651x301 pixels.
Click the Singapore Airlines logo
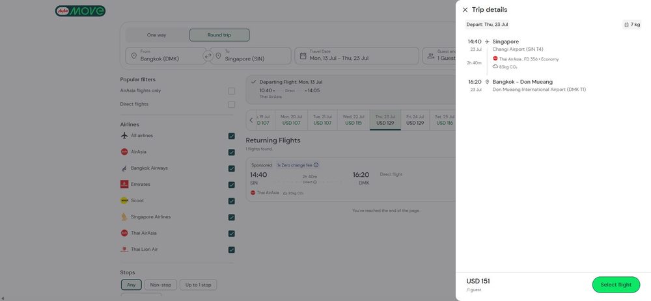click(x=124, y=217)
